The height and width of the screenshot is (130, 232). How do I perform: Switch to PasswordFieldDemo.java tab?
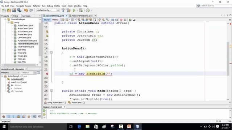(82, 16)
